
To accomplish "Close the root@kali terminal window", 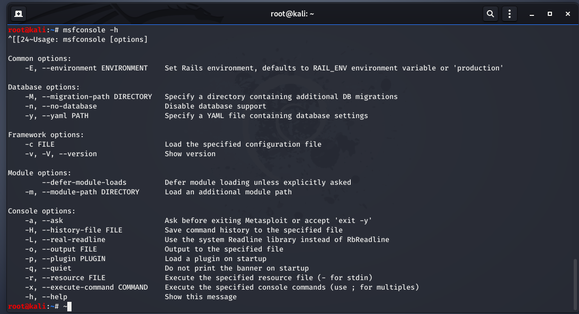I will [x=568, y=14].
